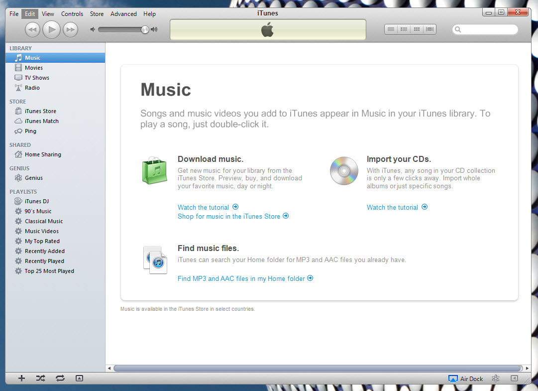The height and width of the screenshot is (391, 538).
Task: Click the Next track fast-forward button
Action: click(x=70, y=29)
